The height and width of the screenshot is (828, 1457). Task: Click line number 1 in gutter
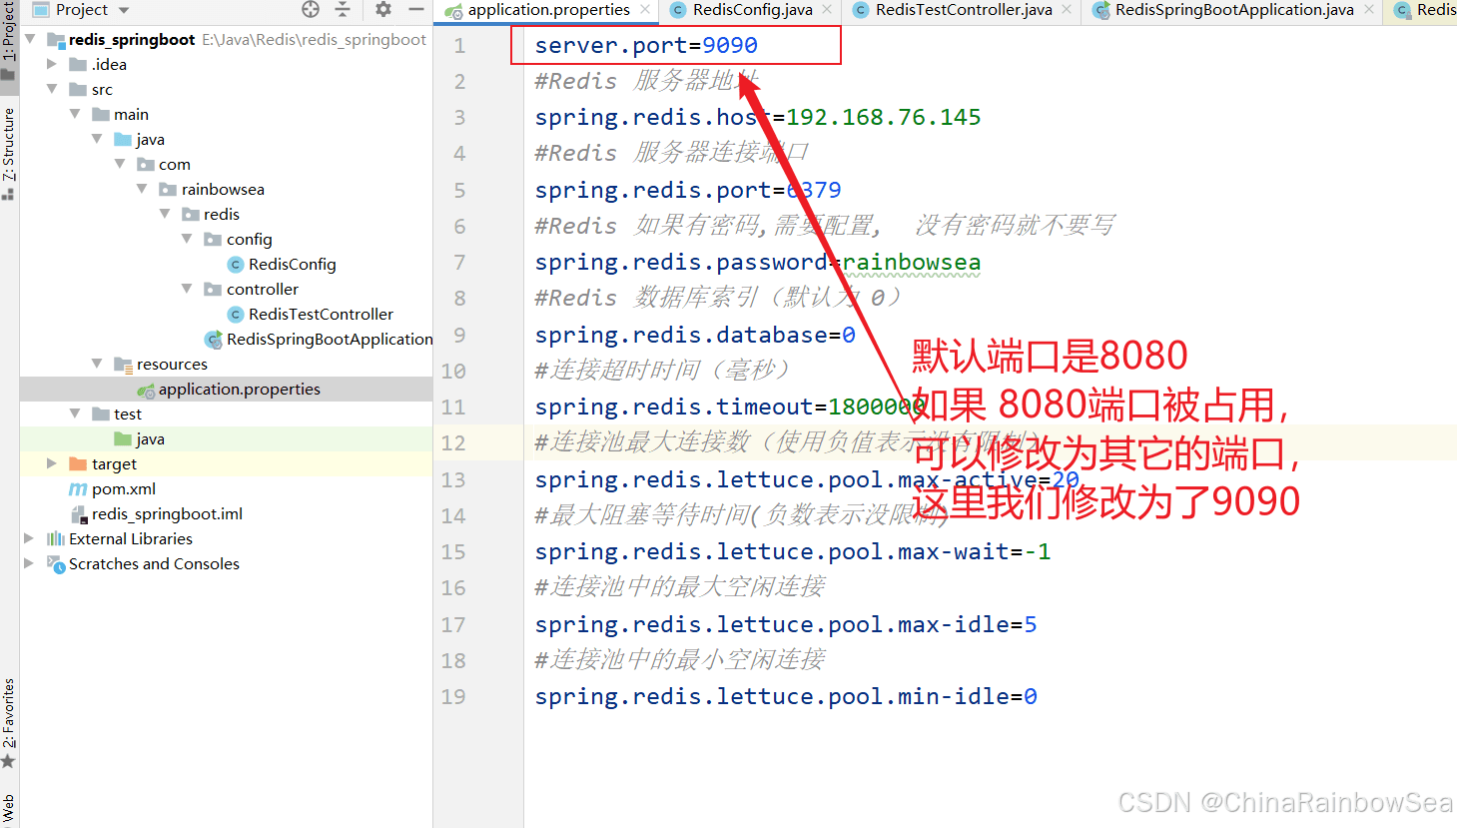tap(459, 45)
